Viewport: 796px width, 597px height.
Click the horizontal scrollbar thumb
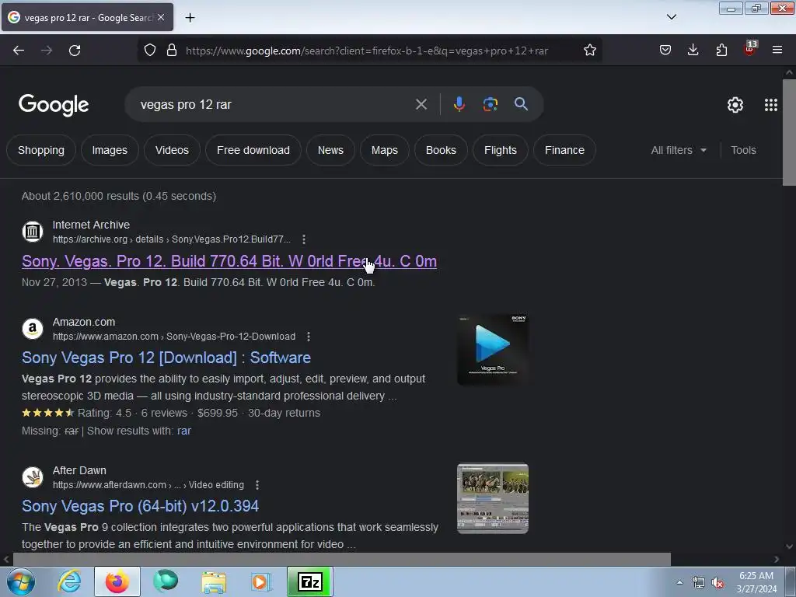tap(341, 559)
